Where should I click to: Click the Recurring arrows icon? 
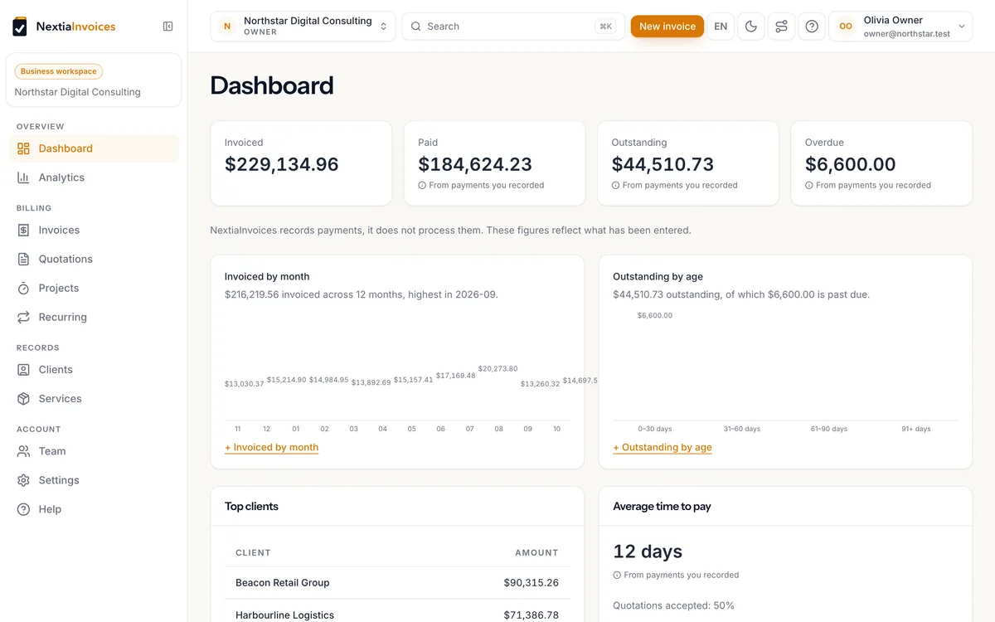(x=23, y=317)
